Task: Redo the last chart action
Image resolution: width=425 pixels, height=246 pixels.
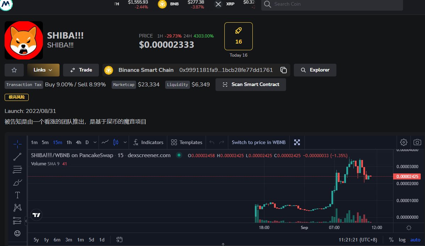Action: click(222, 142)
